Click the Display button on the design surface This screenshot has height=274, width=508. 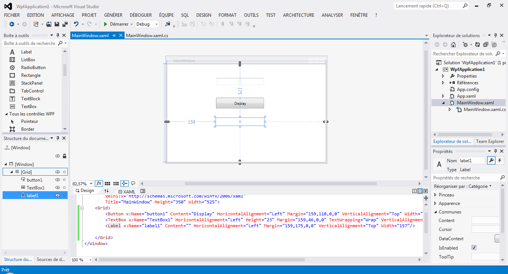pos(240,103)
